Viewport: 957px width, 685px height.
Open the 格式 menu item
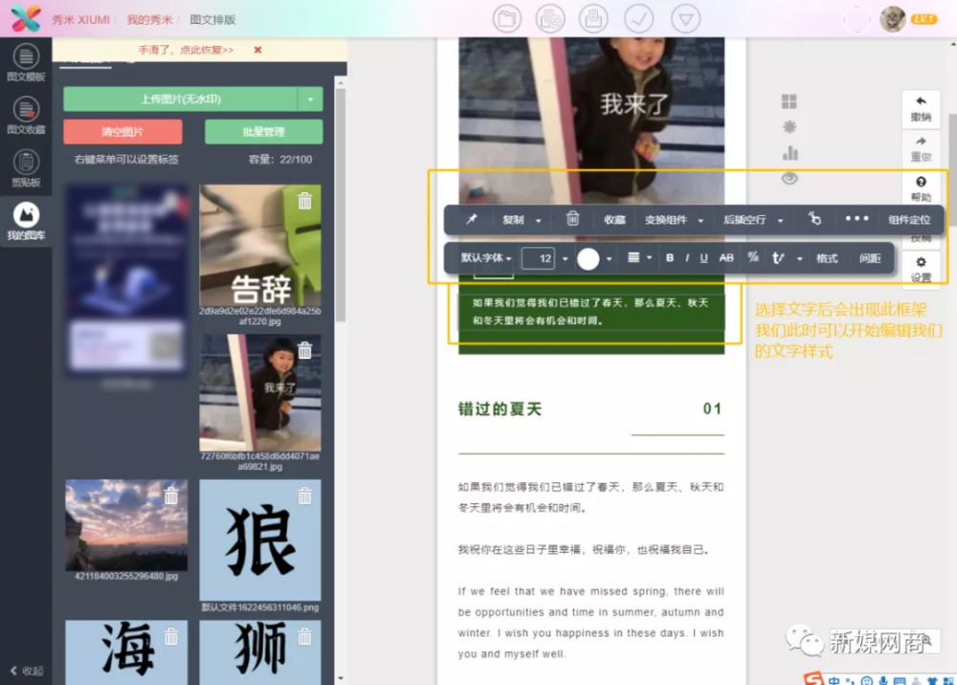[x=827, y=258]
